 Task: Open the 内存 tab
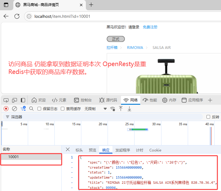[169, 100]
